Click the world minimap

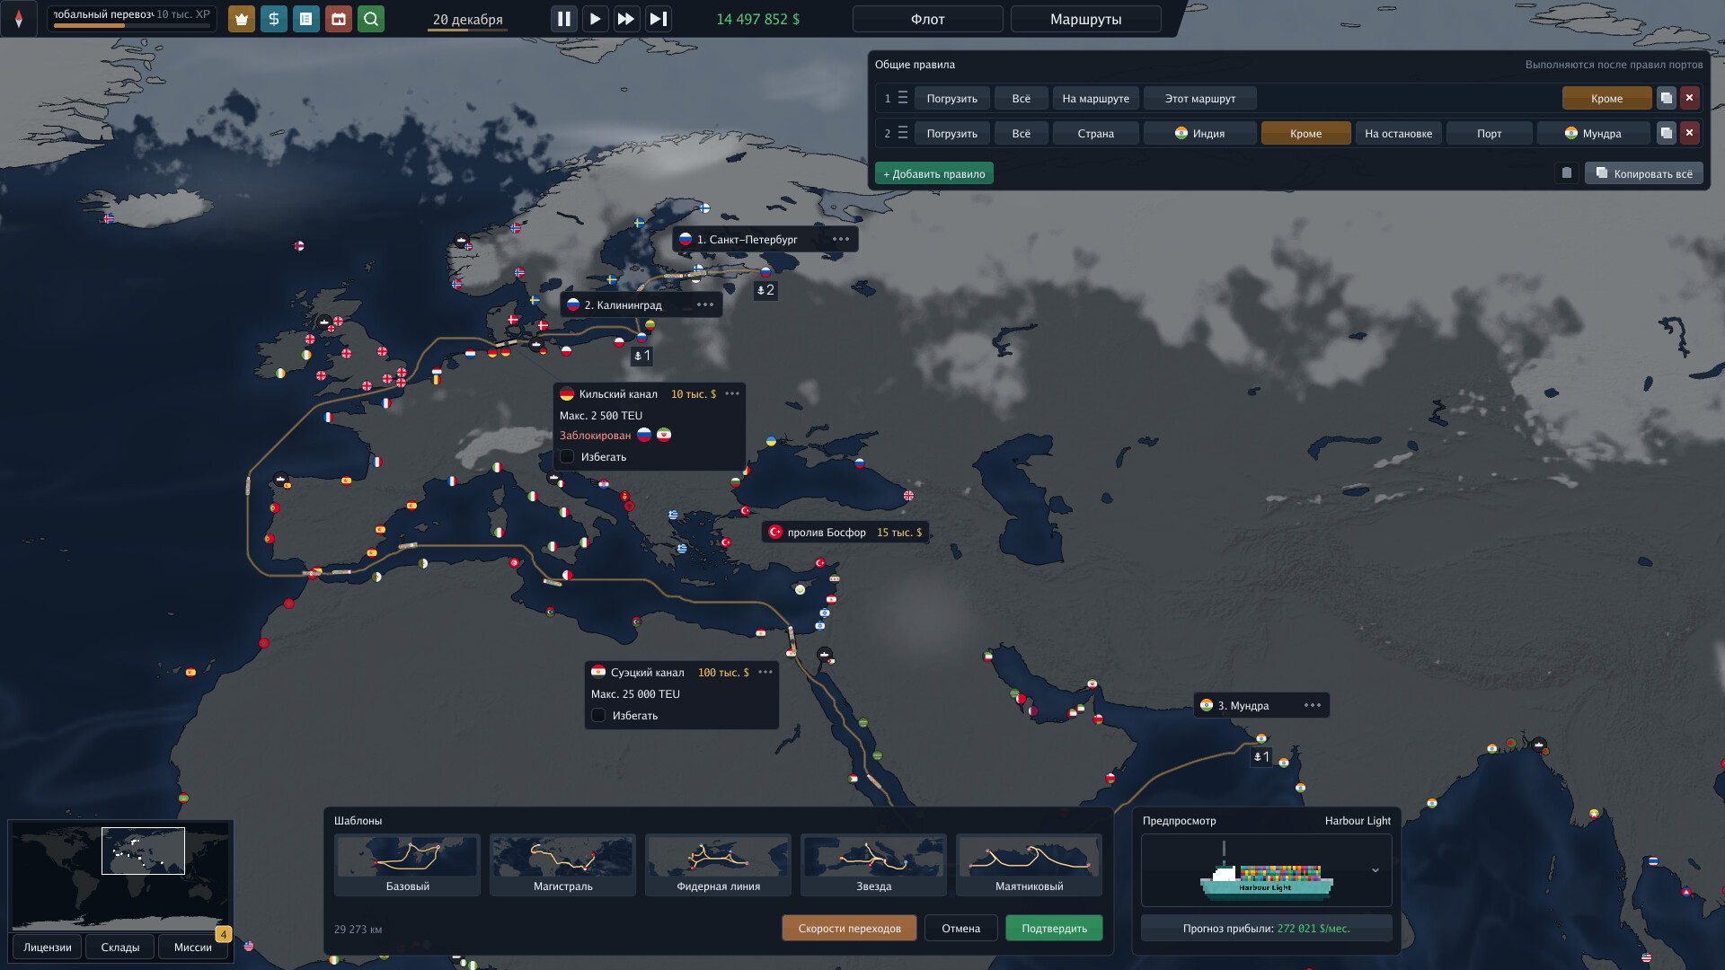119,876
